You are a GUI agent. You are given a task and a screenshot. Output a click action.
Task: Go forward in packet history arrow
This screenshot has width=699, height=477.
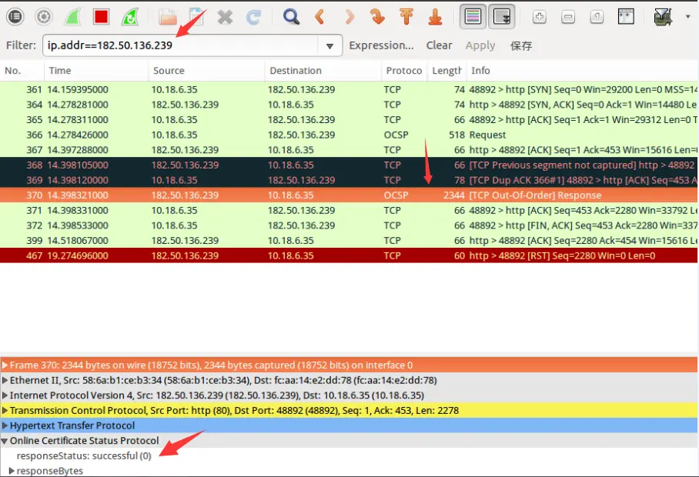coord(349,17)
